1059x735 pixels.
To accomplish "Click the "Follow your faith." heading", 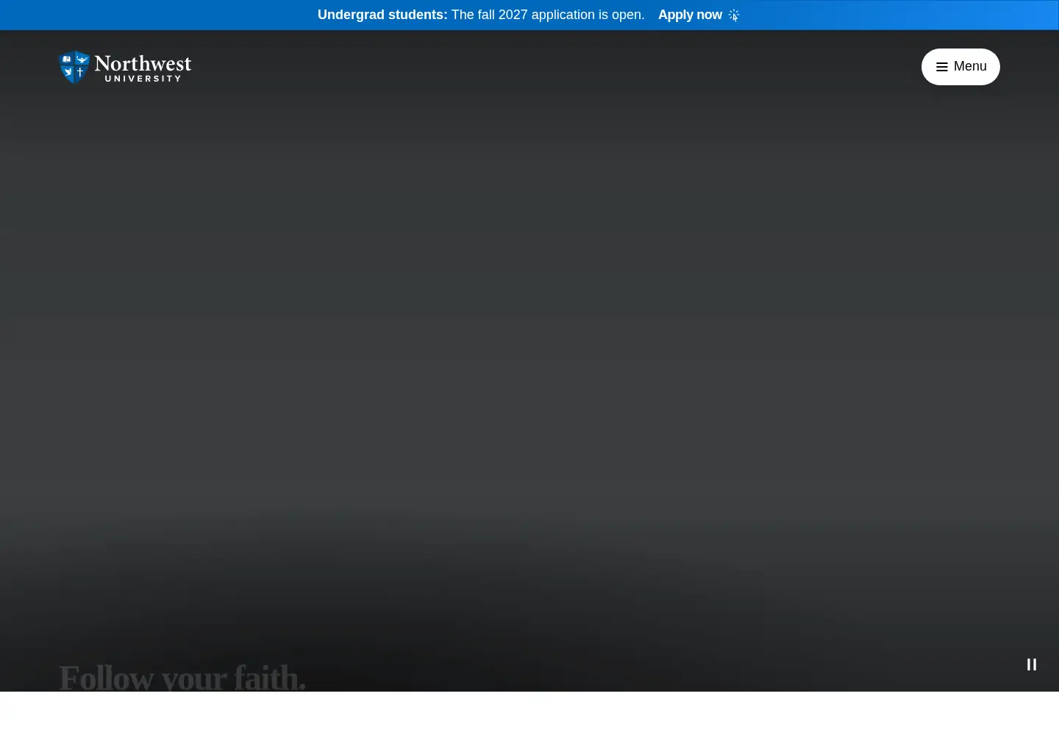I will [182, 677].
